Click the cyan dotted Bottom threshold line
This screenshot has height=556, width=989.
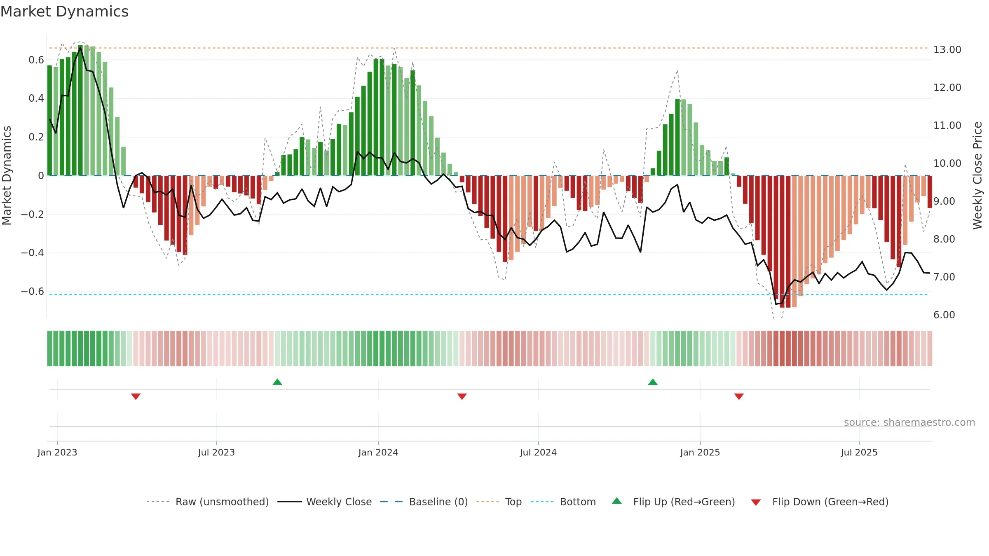[488, 294]
